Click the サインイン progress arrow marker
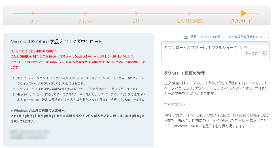 [86, 13]
